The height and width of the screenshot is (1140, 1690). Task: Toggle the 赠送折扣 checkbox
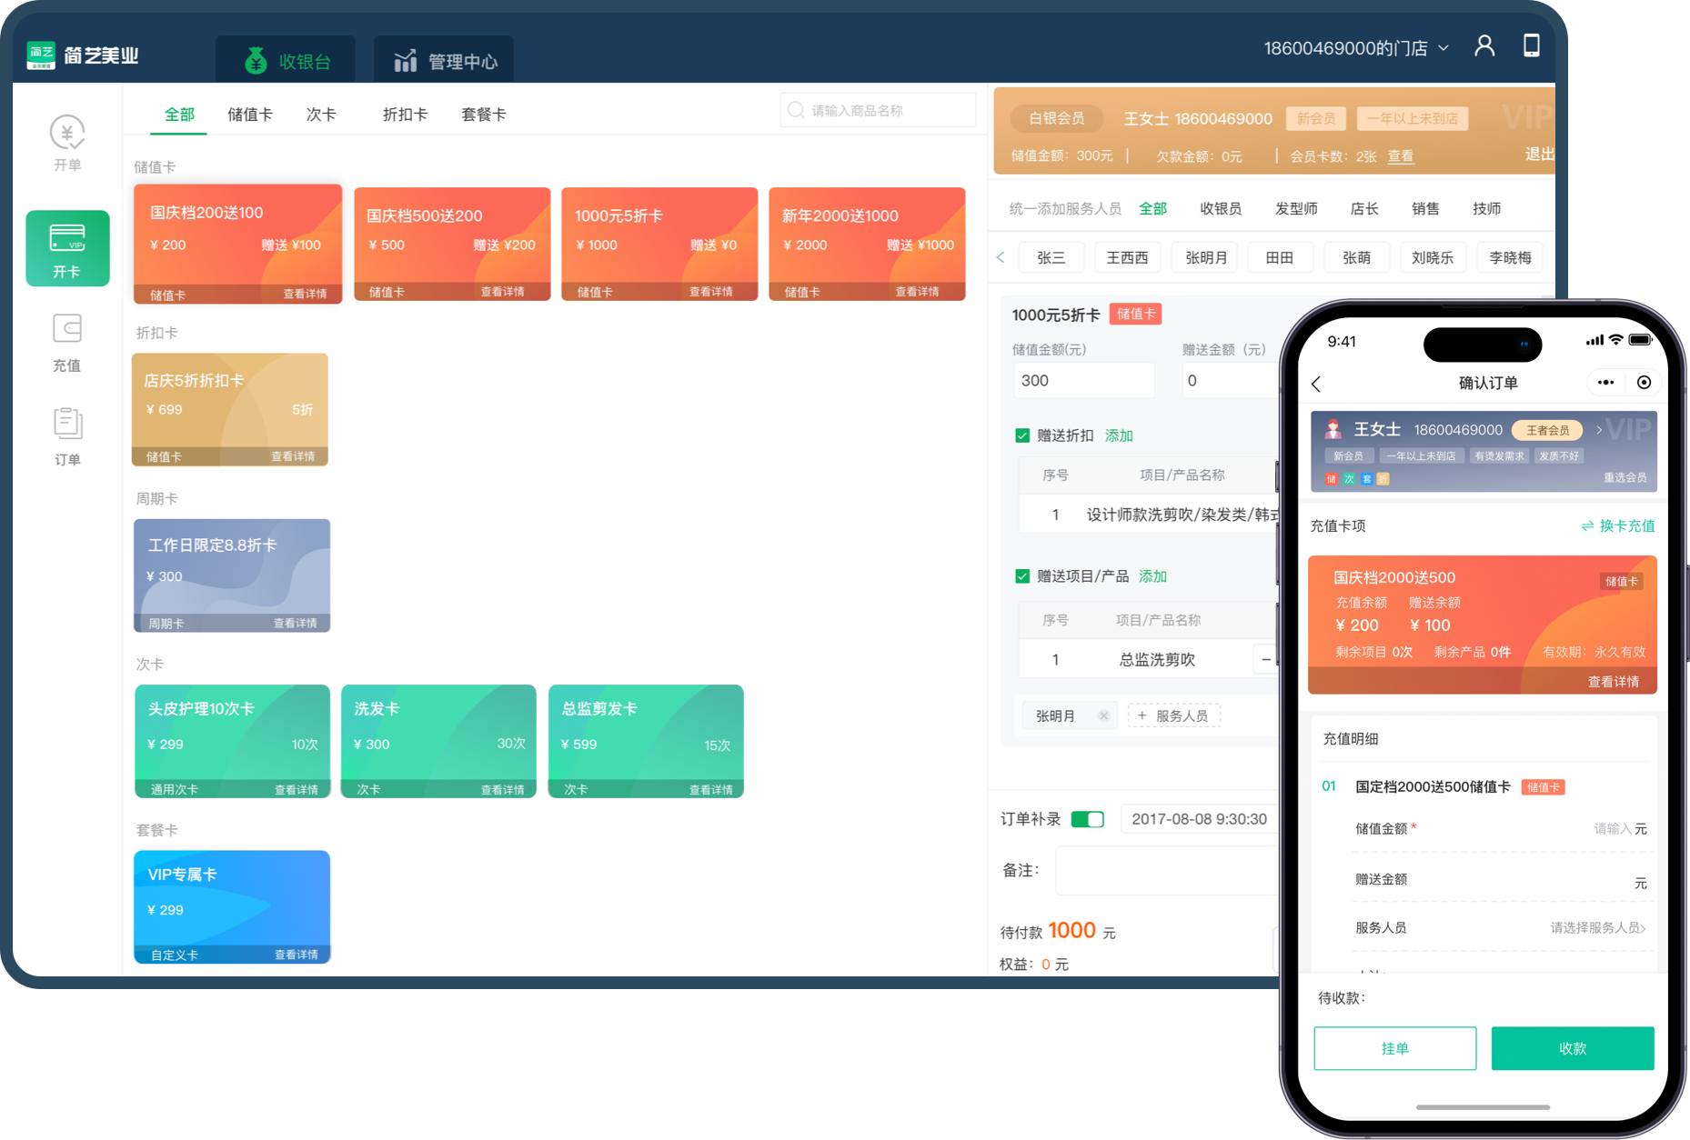click(x=1022, y=435)
